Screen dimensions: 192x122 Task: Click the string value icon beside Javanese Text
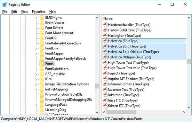105,90
